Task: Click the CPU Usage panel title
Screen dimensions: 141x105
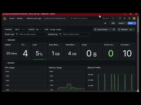Action: click(9, 68)
